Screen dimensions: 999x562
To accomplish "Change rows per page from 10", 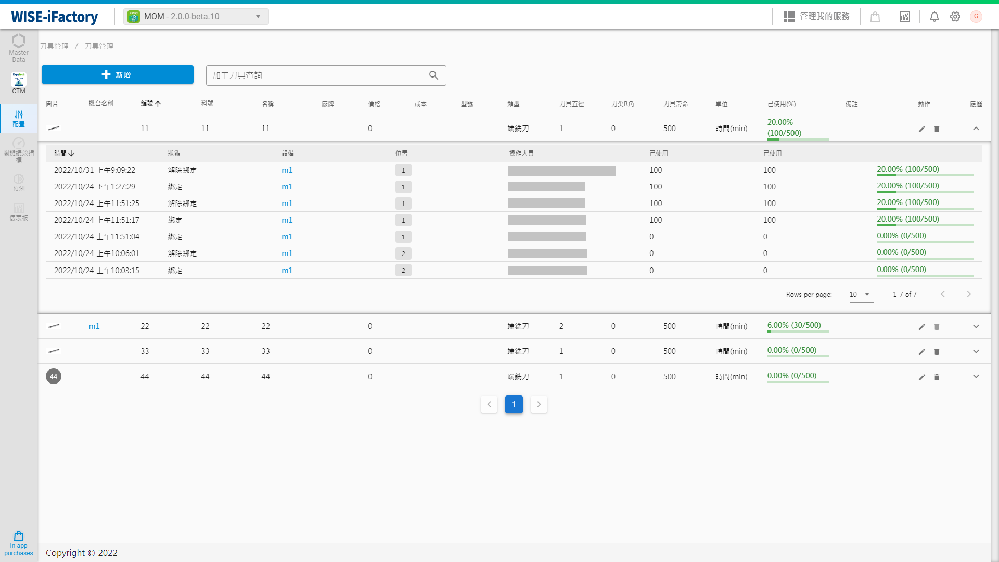I will [x=861, y=294].
